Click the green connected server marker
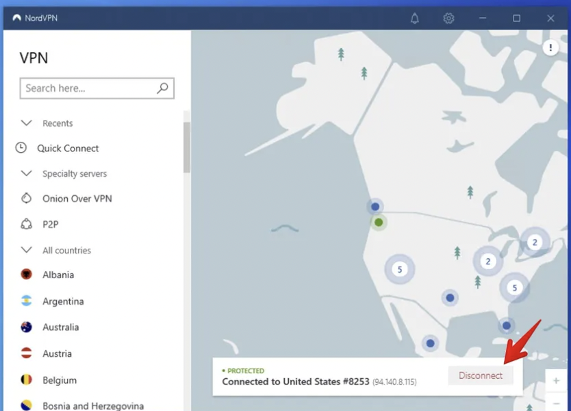The width and height of the screenshot is (571, 411). pos(379,222)
